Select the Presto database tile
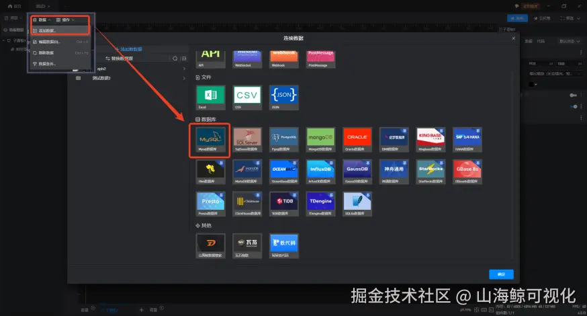Viewport: 587px width, 316px height. tap(211, 204)
